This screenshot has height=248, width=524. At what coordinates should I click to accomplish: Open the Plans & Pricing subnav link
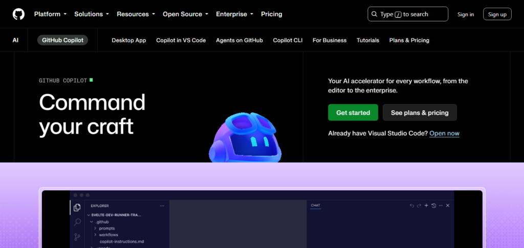409,40
